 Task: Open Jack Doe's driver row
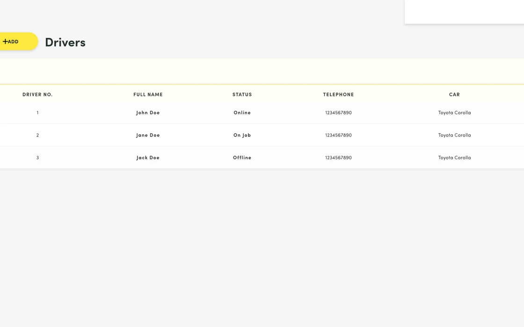coord(262,157)
